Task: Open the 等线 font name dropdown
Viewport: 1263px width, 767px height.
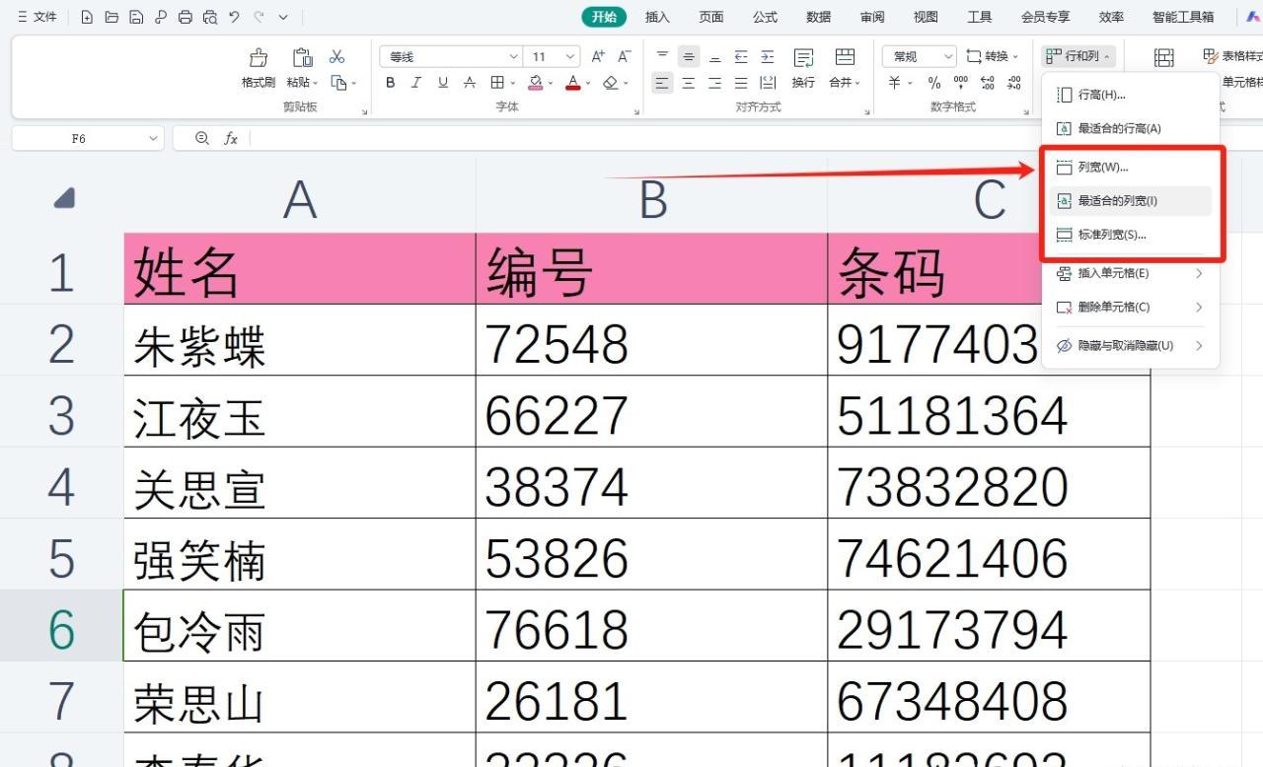Action: tap(513, 56)
